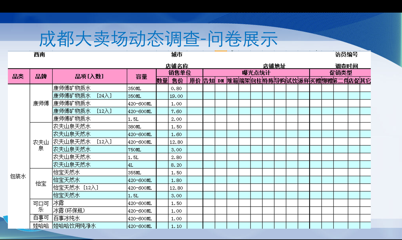The height and width of the screenshot is (240, 402).
Task: Select the 售价 sub-header
Action: click(x=177, y=80)
